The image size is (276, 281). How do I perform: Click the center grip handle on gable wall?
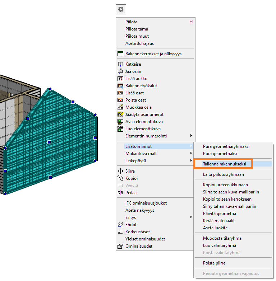coord(49,142)
